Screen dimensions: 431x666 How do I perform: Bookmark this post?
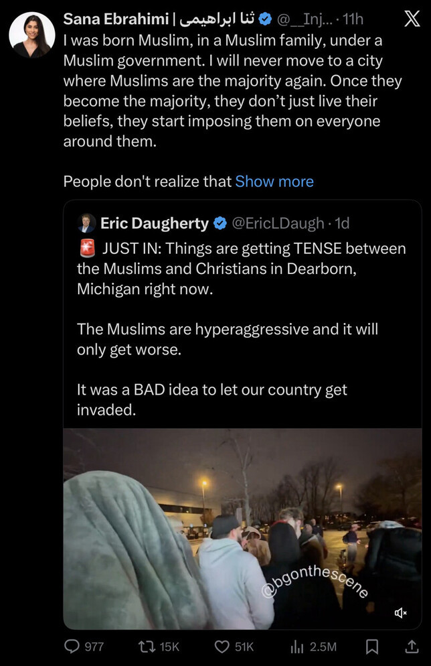click(373, 646)
